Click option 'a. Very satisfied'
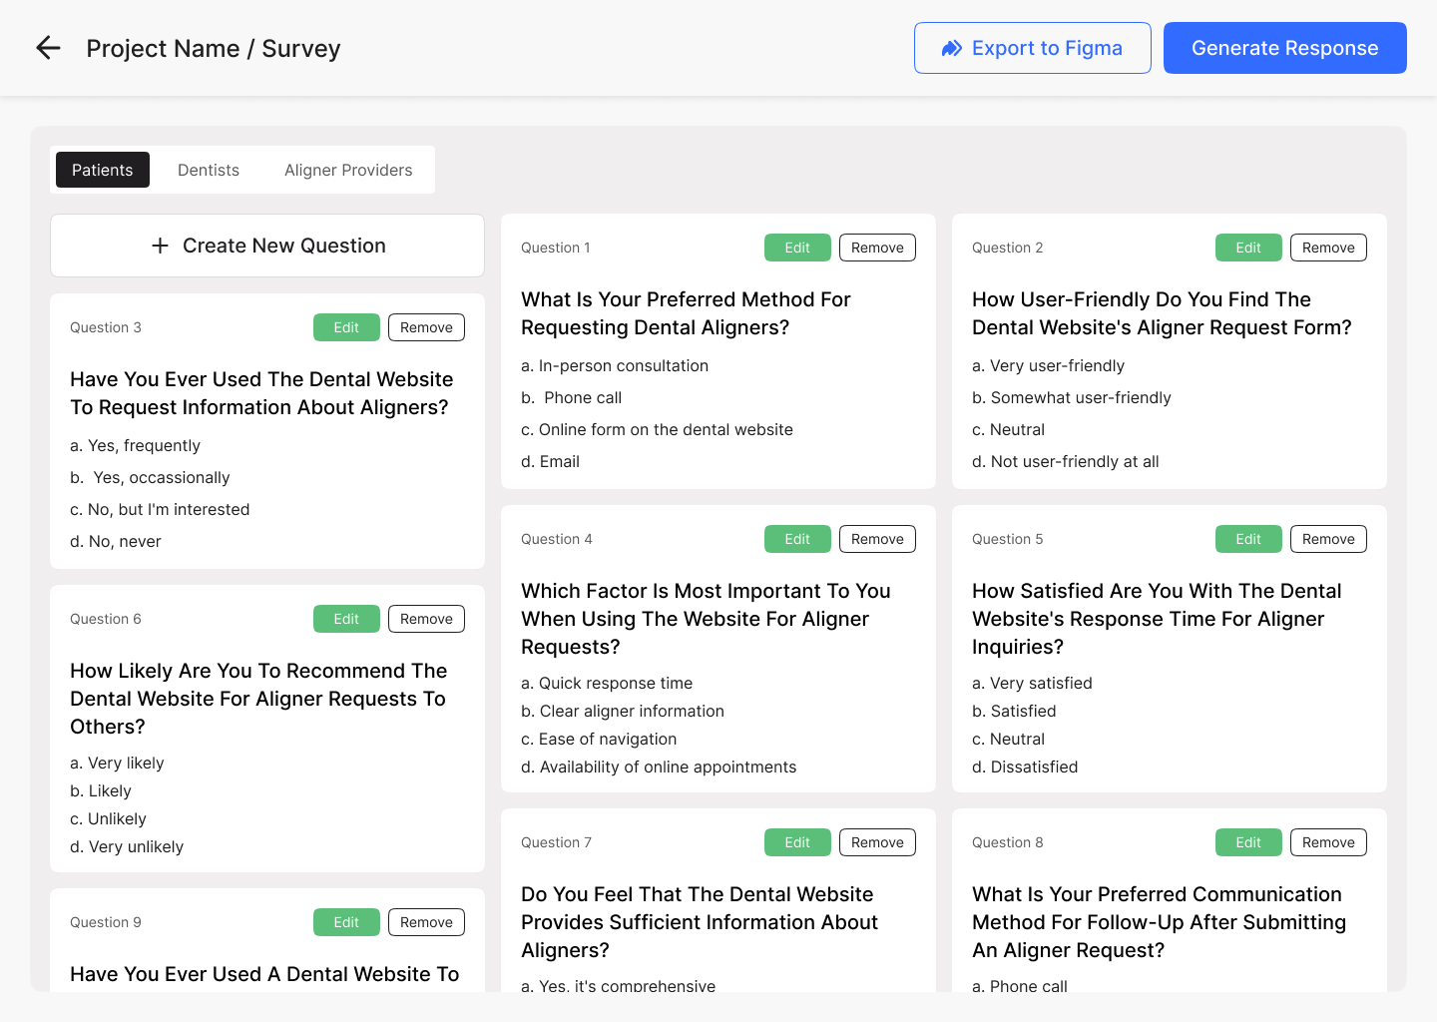 [1032, 684]
